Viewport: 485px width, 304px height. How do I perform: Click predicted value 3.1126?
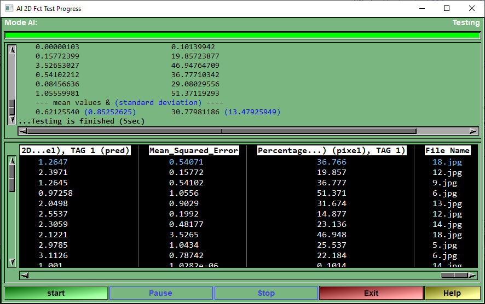[x=53, y=255]
